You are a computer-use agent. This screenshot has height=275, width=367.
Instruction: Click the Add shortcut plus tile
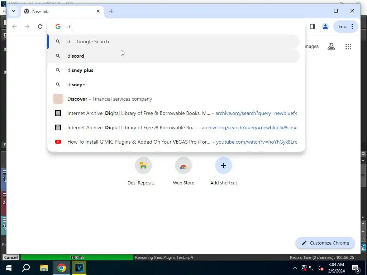pyautogui.click(x=224, y=172)
